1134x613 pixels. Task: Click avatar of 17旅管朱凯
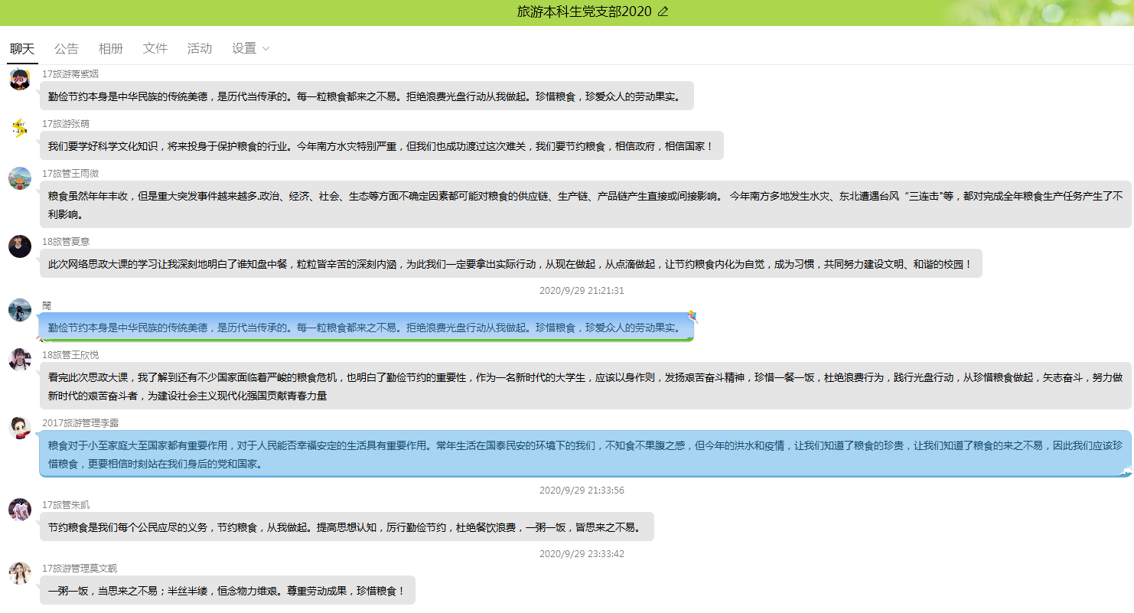(x=20, y=510)
